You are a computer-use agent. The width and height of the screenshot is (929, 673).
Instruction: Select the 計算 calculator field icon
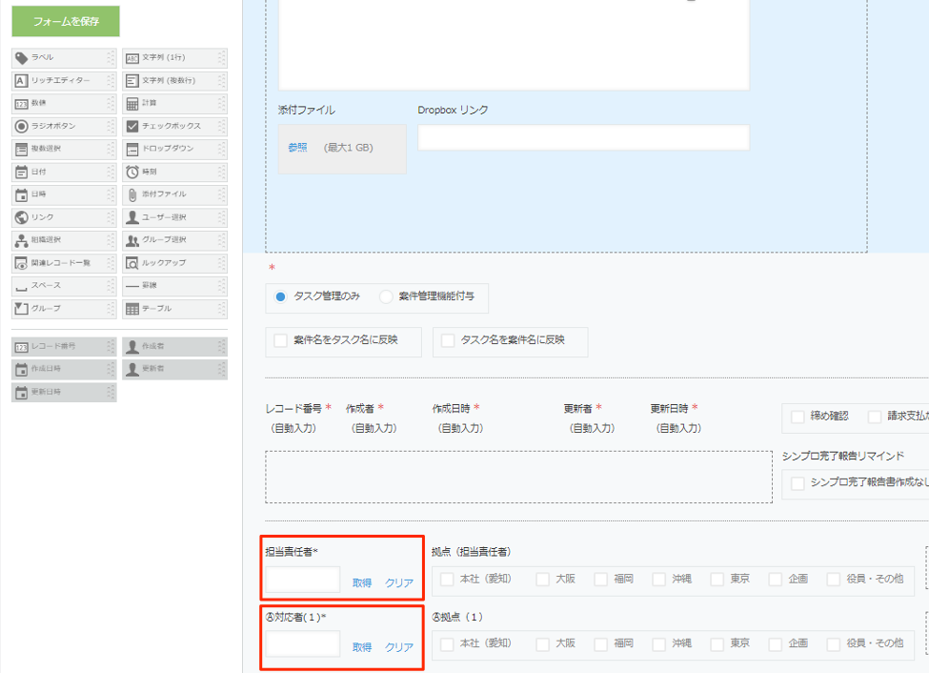point(132,104)
